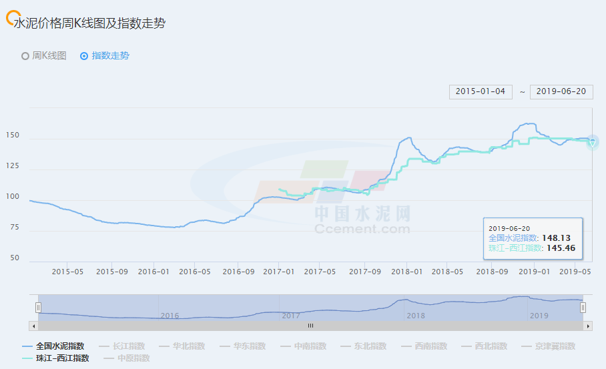Enable 中南指数 in the chart legend

pos(303,346)
